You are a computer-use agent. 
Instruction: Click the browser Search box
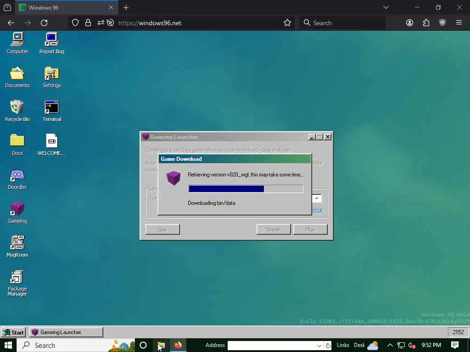pyautogui.click(x=342, y=23)
